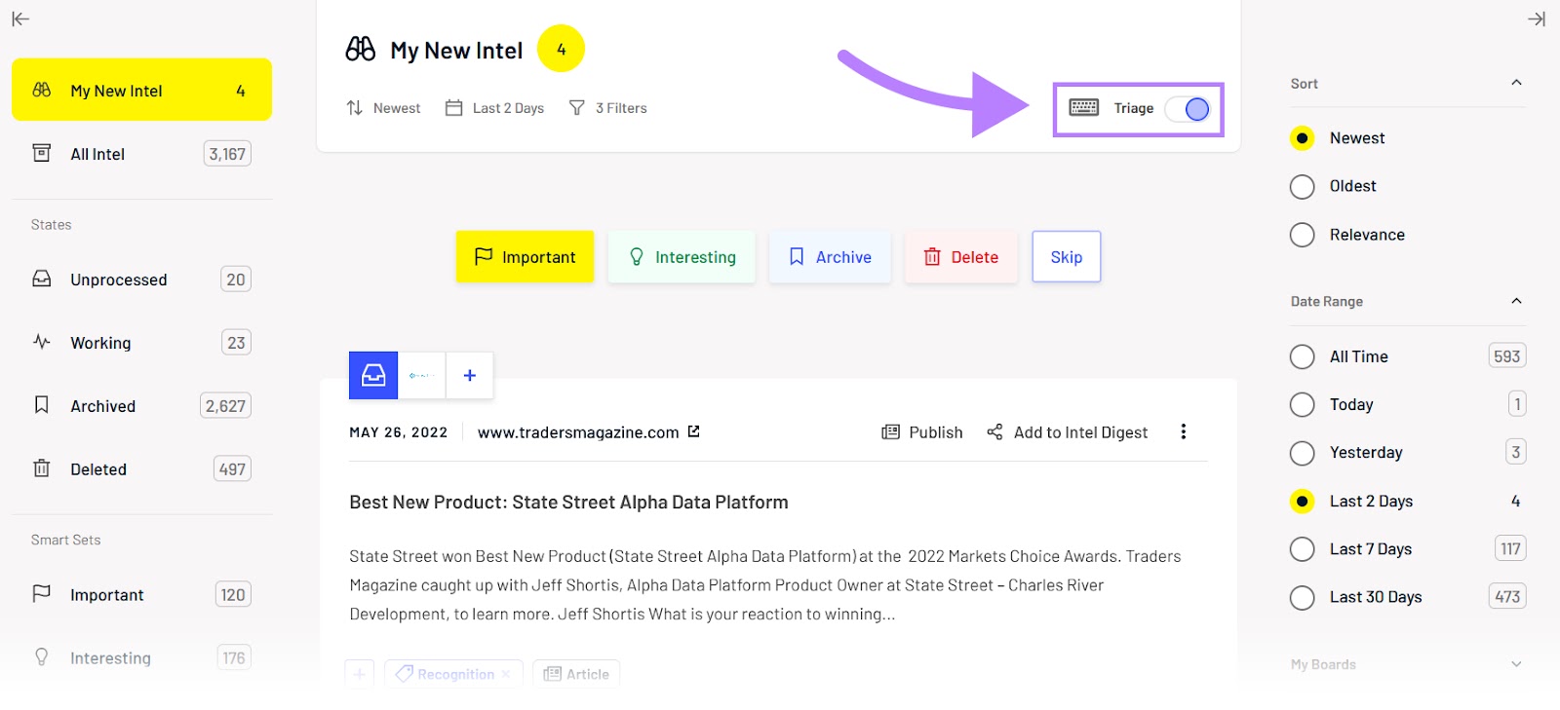Click the three-dot more options icon
The height and width of the screenshot is (710, 1560).
pyautogui.click(x=1183, y=431)
